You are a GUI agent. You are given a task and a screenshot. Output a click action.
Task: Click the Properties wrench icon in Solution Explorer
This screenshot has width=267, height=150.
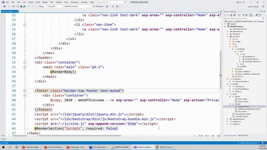click(x=257, y=15)
